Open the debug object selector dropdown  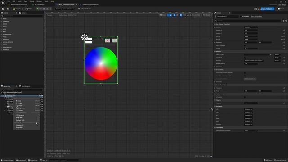[65, 9]
